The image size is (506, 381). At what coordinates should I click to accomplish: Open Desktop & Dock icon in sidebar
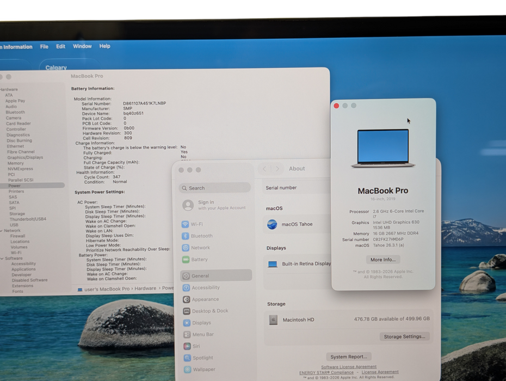(x=187, y=311)
